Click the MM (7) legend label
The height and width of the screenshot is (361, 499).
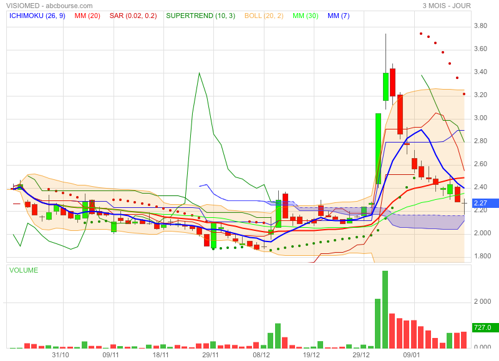(x=338, y=16)
